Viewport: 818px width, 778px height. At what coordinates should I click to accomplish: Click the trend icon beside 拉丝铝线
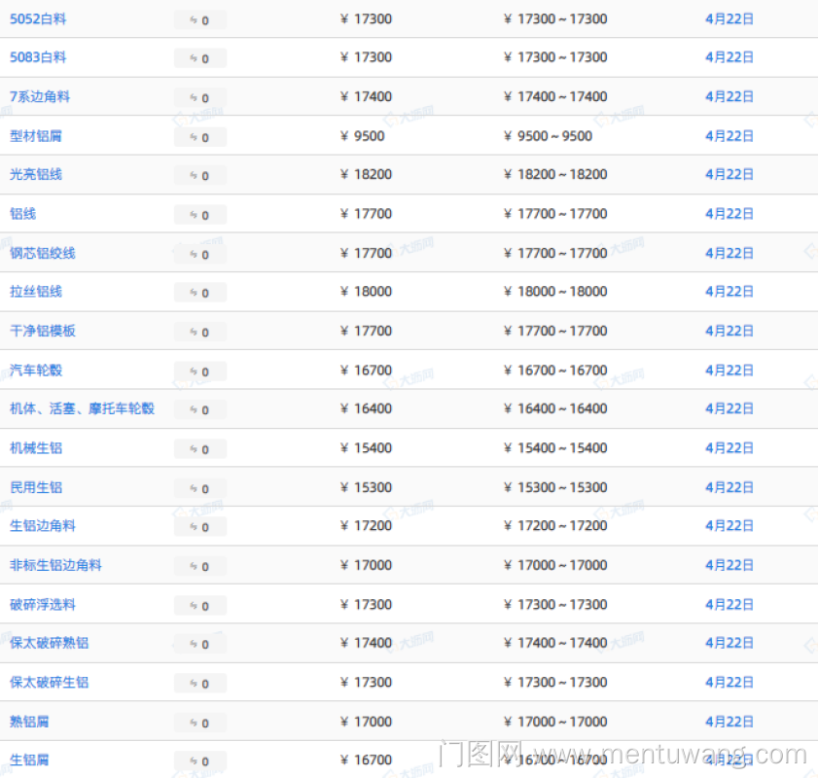199,293
